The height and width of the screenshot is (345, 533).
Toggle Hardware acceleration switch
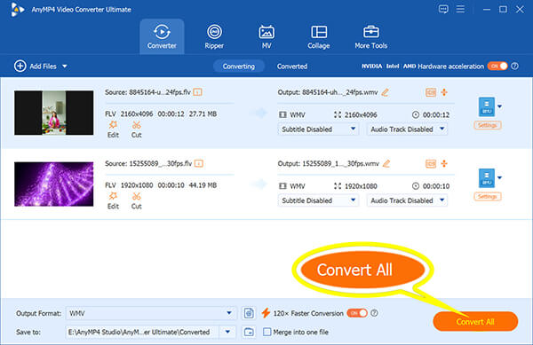click(497, 66)
